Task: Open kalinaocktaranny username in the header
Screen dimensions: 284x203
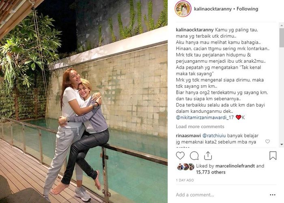Action: (213, 9)
